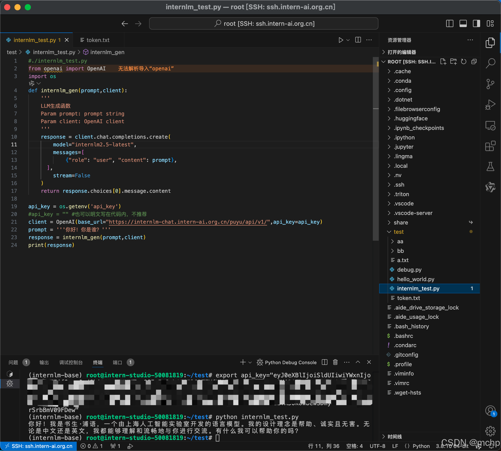The height and width of the screenshot is (451, 501).
Task: Open the Search view in activity bar
Action: 490,63
